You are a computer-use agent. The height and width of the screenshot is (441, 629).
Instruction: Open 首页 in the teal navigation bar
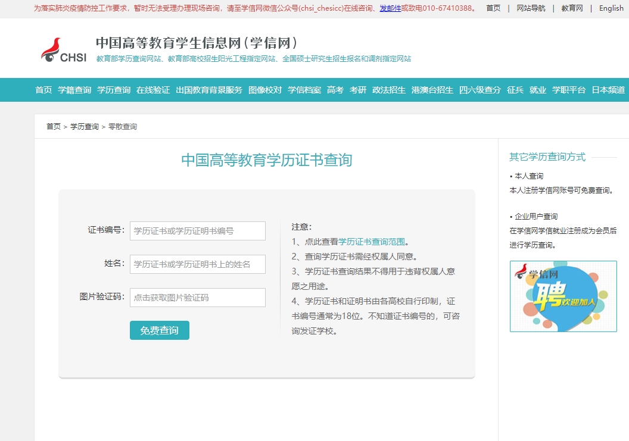pyautogui.click(x=43, y=90)
